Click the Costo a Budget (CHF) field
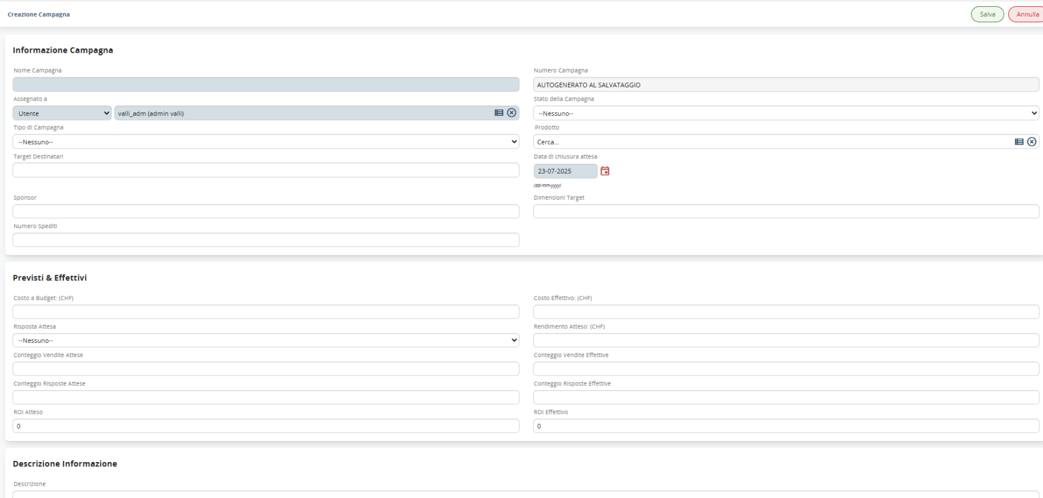The width and height of the screenshot is (1043, 498). click(266, 312)
